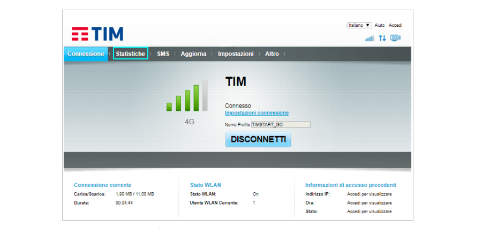The height and width of the screenshot is (241, 482).
Task: Select the Altro tab
Action: coord(272,54)
